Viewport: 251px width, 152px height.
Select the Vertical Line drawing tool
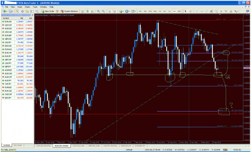pos(197,11)
